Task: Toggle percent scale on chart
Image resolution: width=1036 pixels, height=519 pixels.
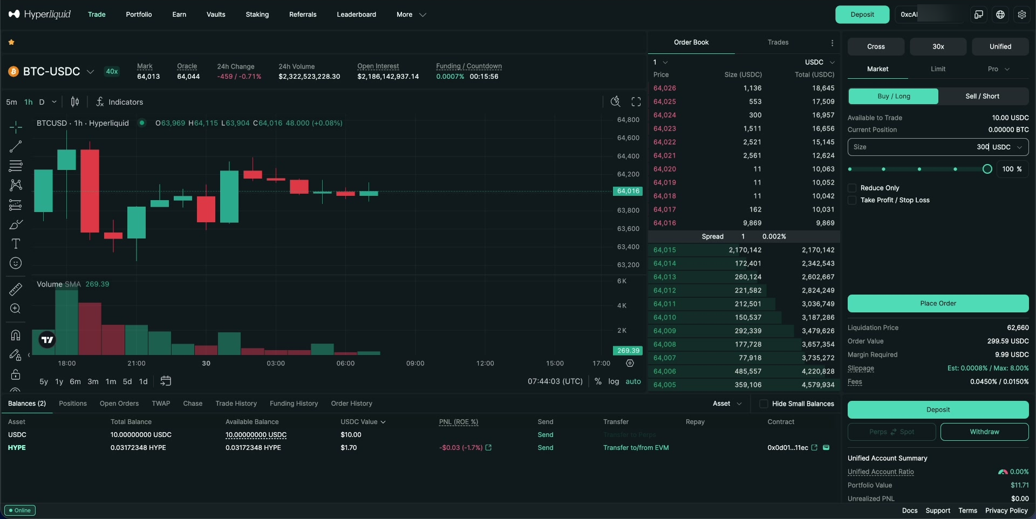Action: 598,381
